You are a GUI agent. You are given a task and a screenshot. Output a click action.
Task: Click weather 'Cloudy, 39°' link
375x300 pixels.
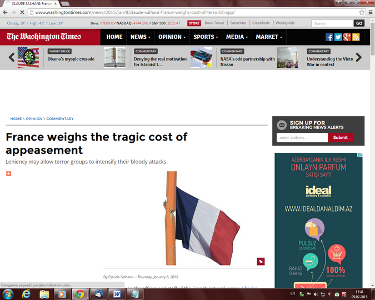(x=16, y=23)
